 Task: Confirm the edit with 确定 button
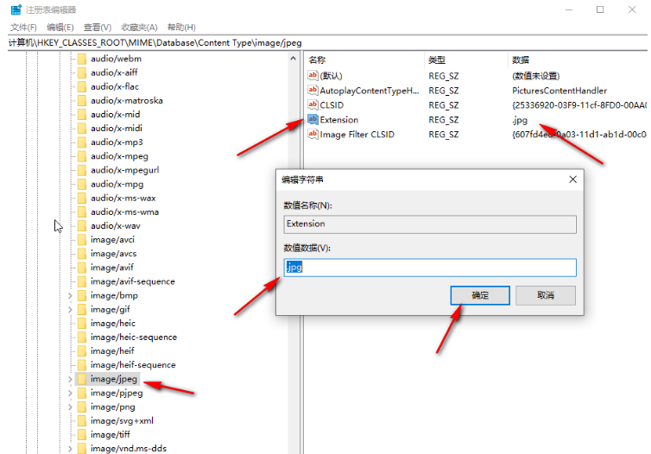tap(480, 295)
